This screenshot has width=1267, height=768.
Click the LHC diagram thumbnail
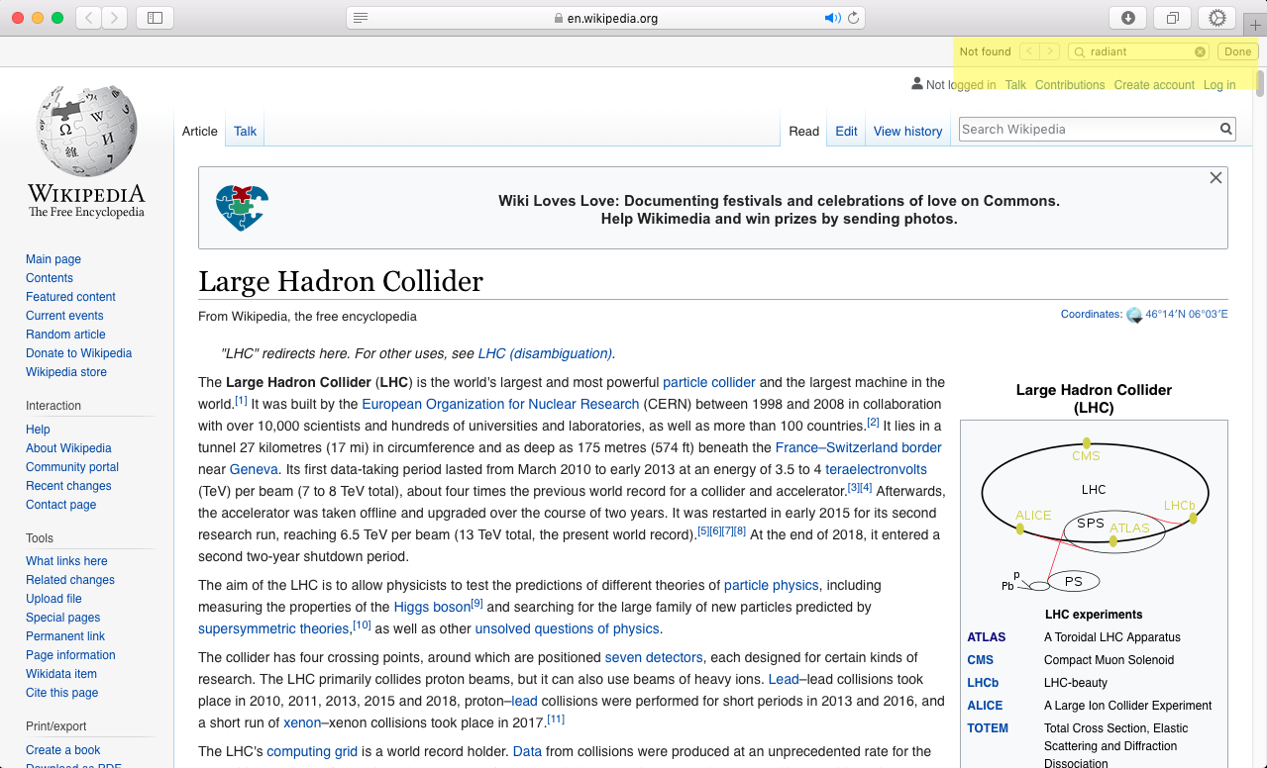[x=1094, y=512]
